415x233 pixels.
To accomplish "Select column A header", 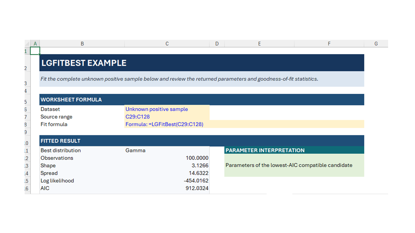I will coord(35,43).
